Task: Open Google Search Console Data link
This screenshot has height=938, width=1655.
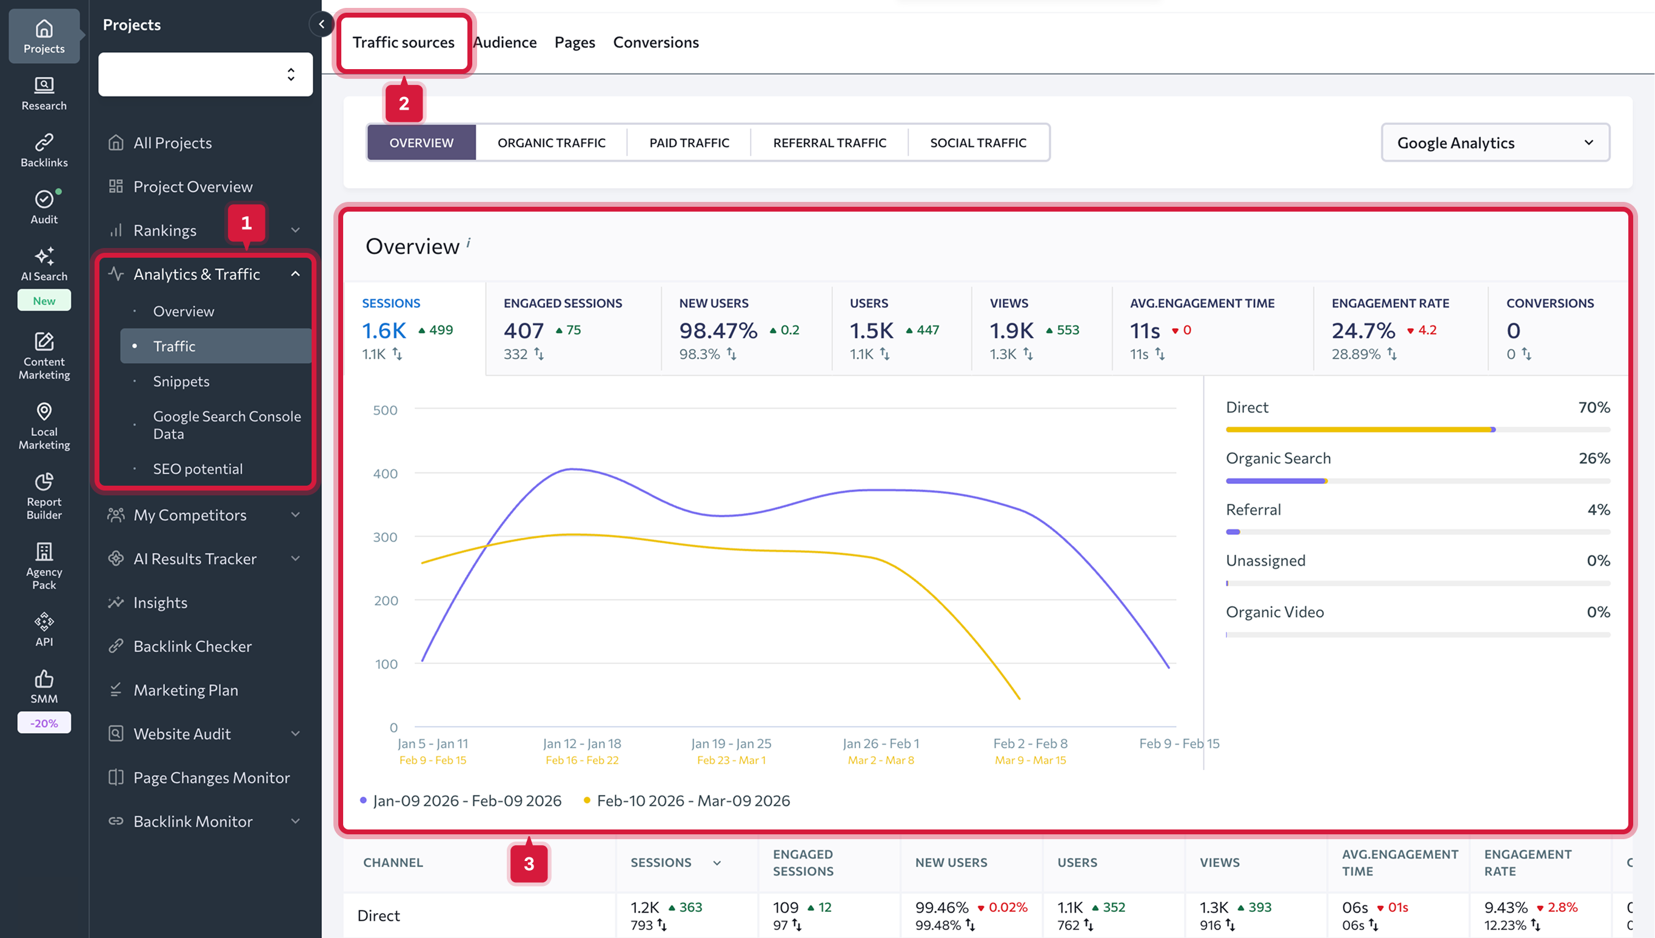Action: click(226, 425)
